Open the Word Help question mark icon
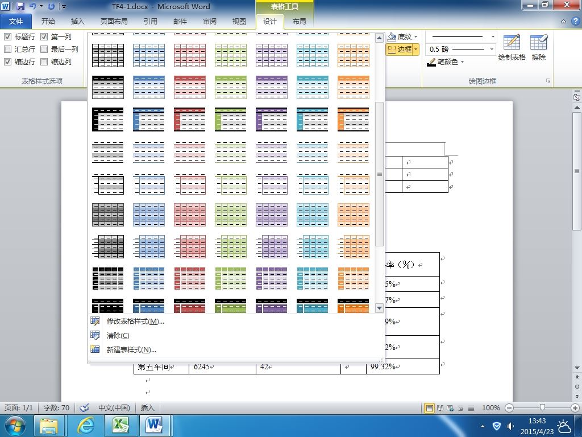 [575, 21]
